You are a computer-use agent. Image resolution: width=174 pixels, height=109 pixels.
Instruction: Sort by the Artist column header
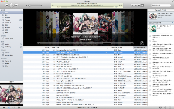[x=125, y=48]
